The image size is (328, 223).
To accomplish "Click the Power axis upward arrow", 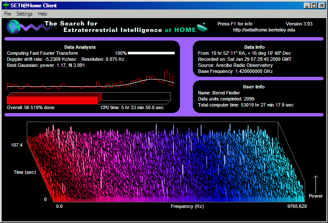I will tap(315, 184).
